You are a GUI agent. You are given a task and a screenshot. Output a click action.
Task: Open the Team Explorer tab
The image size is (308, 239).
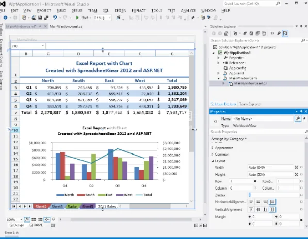[250, 104]
